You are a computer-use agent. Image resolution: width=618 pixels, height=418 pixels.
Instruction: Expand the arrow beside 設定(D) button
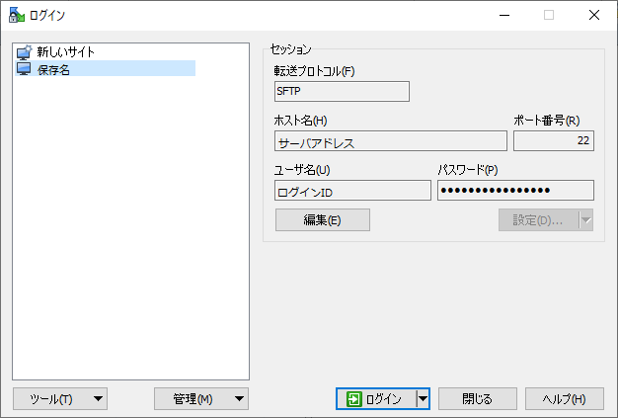586,219
